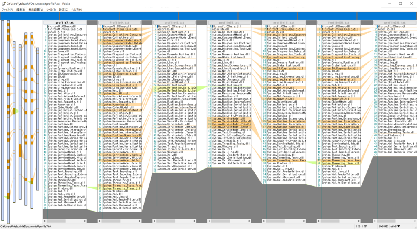The image size is (417, 229).
Task: Click highlighted line 25 System.Net.Http.dll in Profile44.txt
Action: click(120, 93)
